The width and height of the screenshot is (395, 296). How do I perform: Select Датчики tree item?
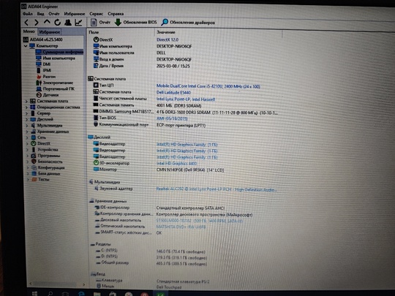(48, 95)
